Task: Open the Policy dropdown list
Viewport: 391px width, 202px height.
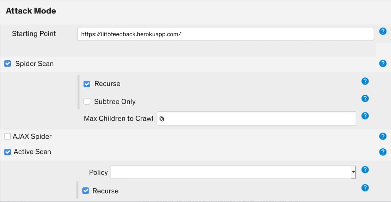Action: tap(233, 172)
